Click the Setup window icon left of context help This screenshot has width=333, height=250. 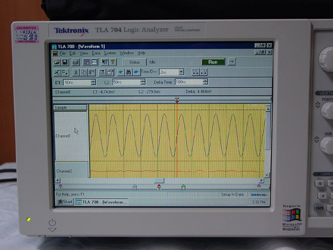click(94, 62)
